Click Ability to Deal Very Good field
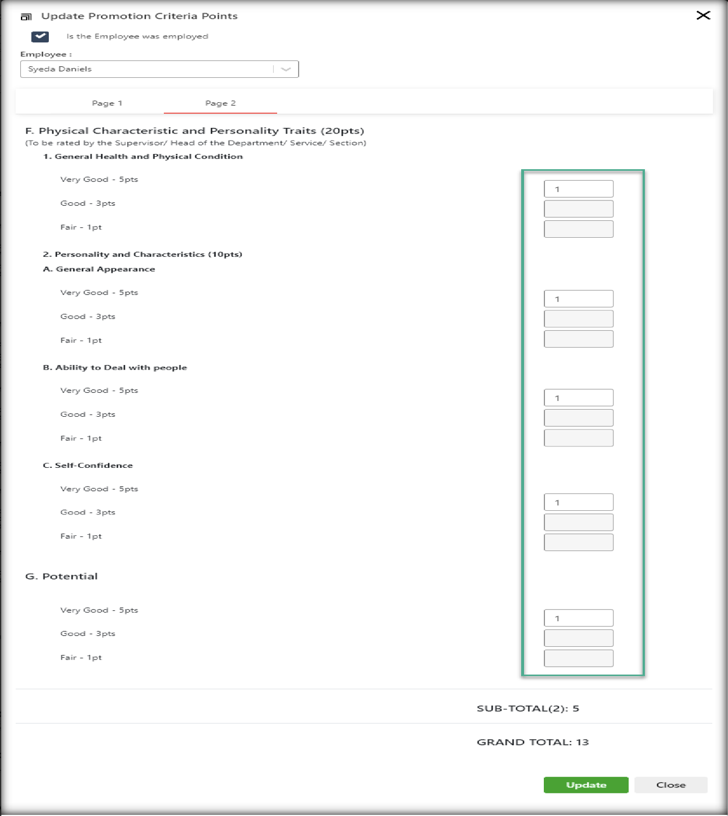Viewport: 728px width, 816px height. (578, 398)
